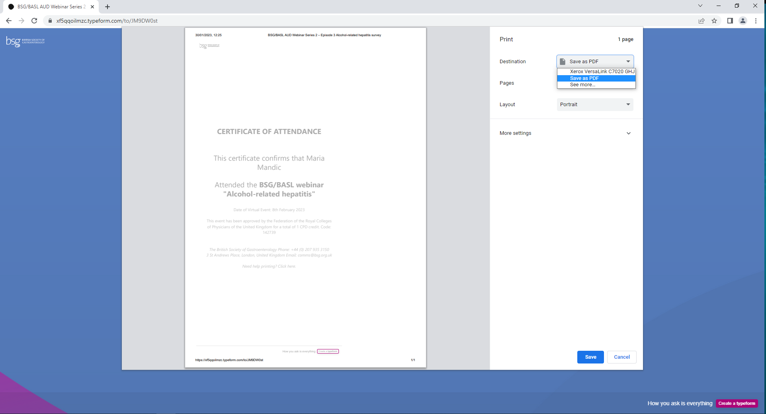Open a new browser tab

click(x=107, y=7)
